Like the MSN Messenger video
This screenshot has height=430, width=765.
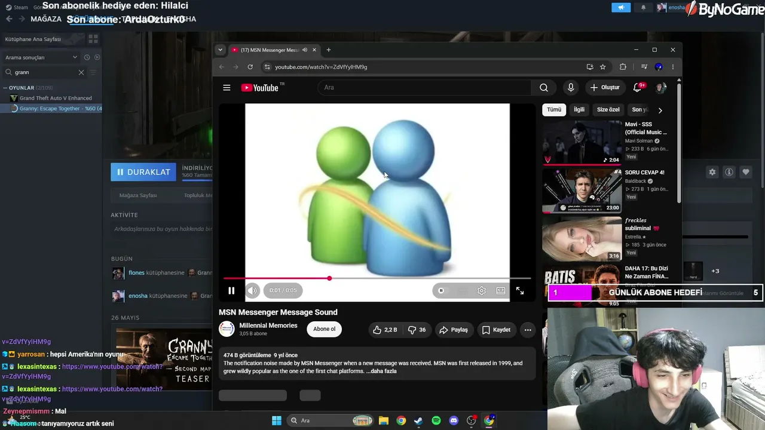click(384, 330)
